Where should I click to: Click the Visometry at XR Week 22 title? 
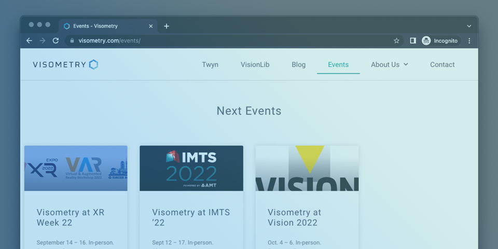[70, 217]
